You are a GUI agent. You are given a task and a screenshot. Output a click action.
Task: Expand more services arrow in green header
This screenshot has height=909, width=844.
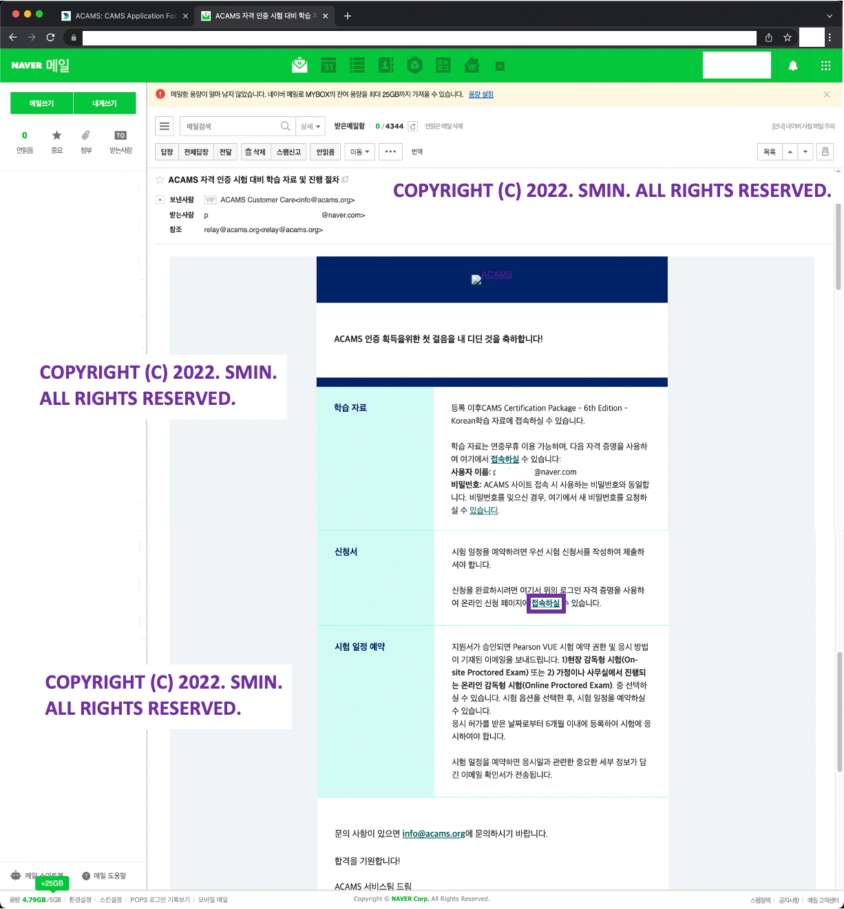click(x=500, y=66)
